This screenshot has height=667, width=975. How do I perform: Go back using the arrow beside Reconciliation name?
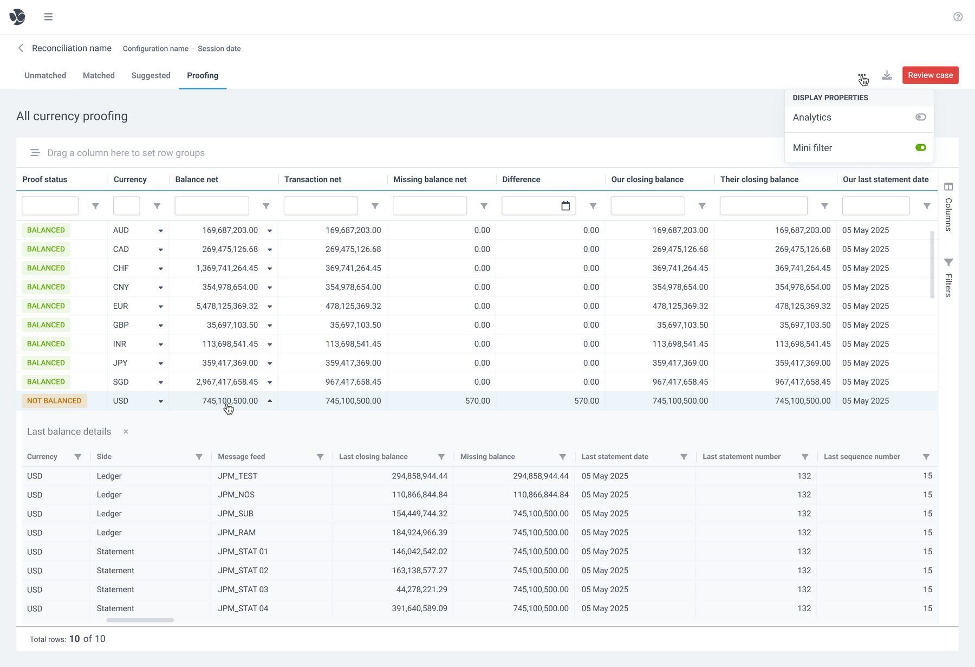tap(21, 48)
